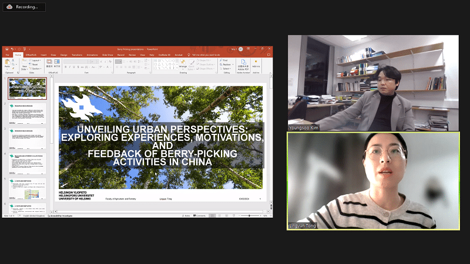Open Comments from the status bar
This screenshot has height=264, width=470.
tap(200, 216)
